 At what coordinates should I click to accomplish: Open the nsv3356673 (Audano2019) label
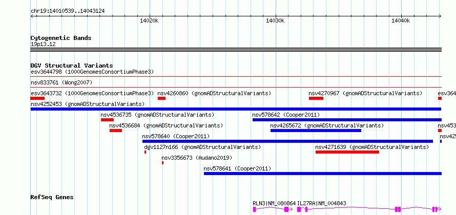coord(197,158)
